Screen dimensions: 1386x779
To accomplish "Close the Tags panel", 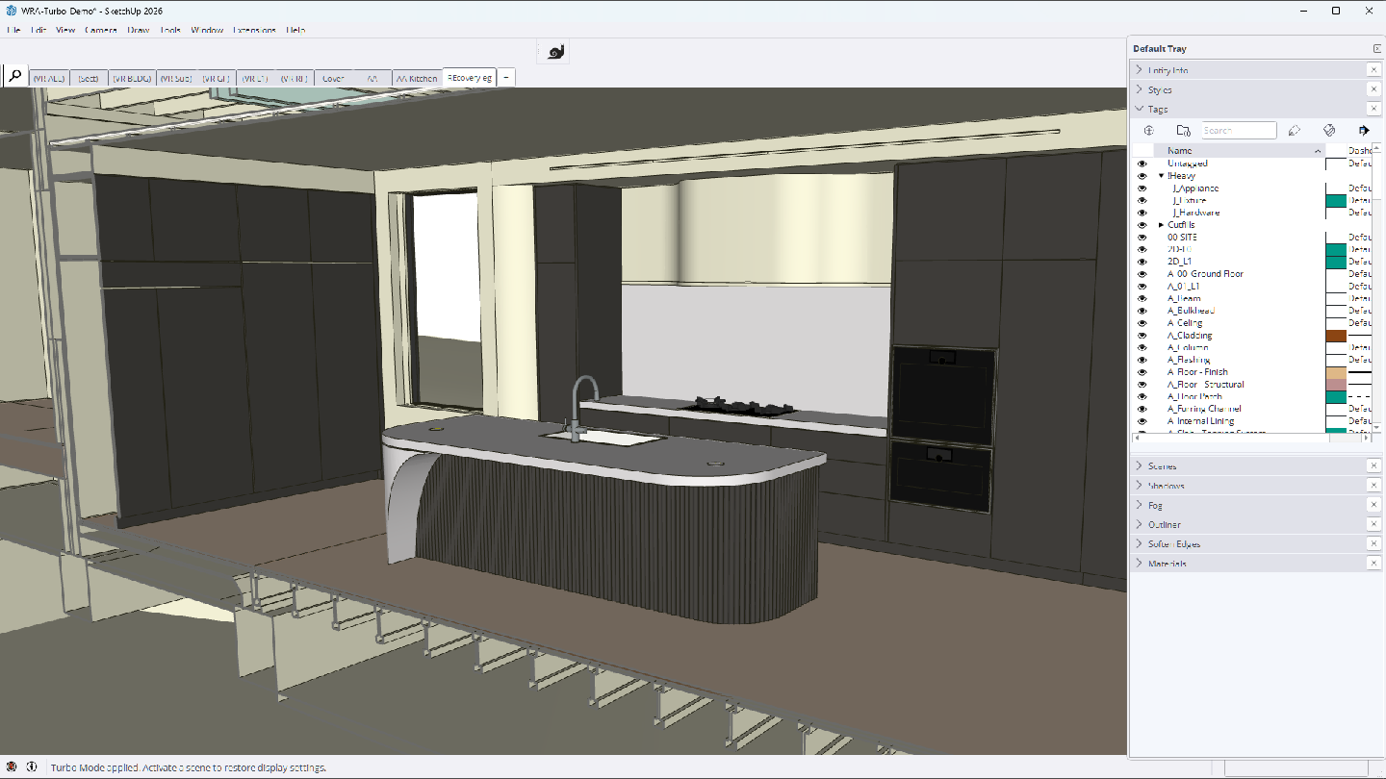I will [1373, 109].
